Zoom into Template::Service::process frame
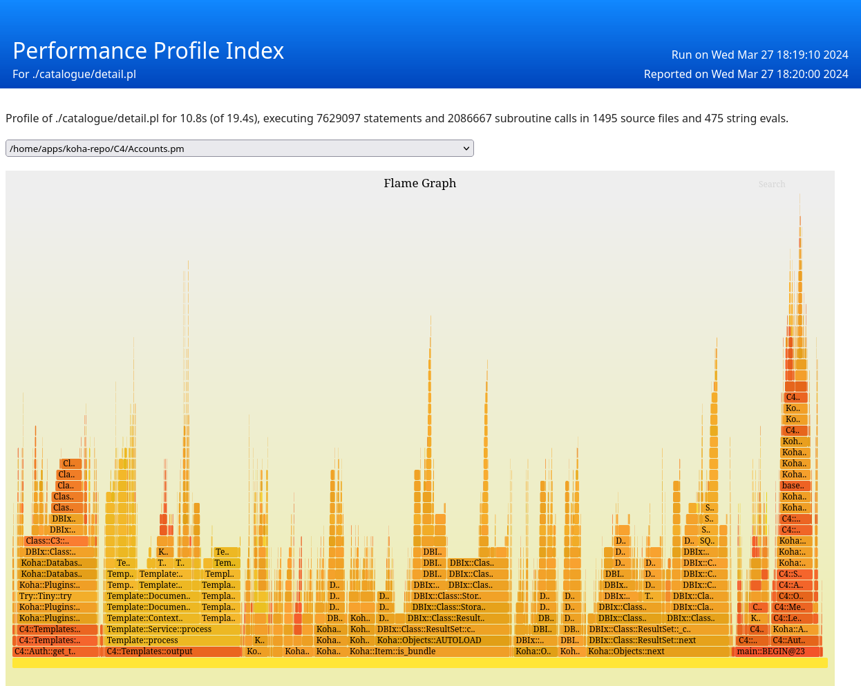This screenshot has height=686, width=861. 171,629
